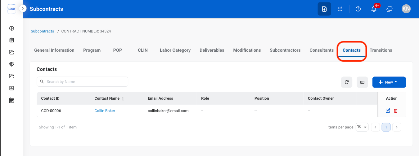
Task: Open the Items per page dropdown
Action: (362, 127)
